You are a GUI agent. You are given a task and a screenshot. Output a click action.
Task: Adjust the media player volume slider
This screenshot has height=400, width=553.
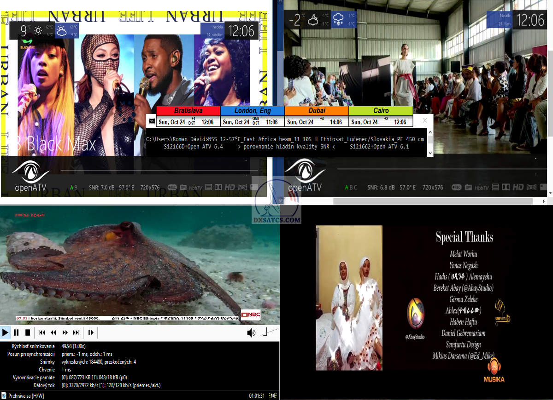point(270,331)
